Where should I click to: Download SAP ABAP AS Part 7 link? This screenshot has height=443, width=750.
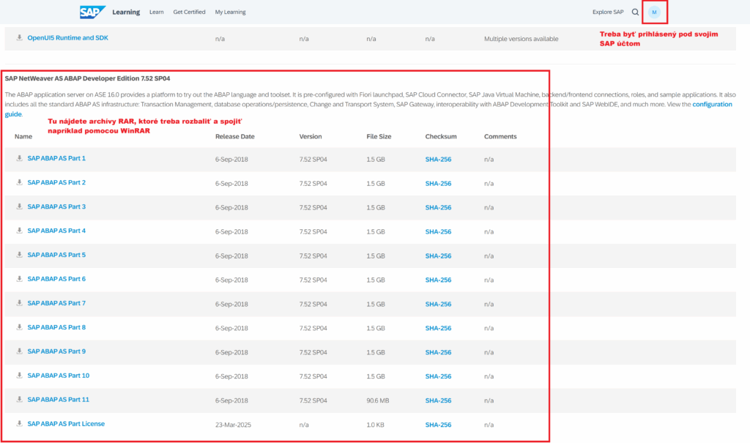coord(56,303)
